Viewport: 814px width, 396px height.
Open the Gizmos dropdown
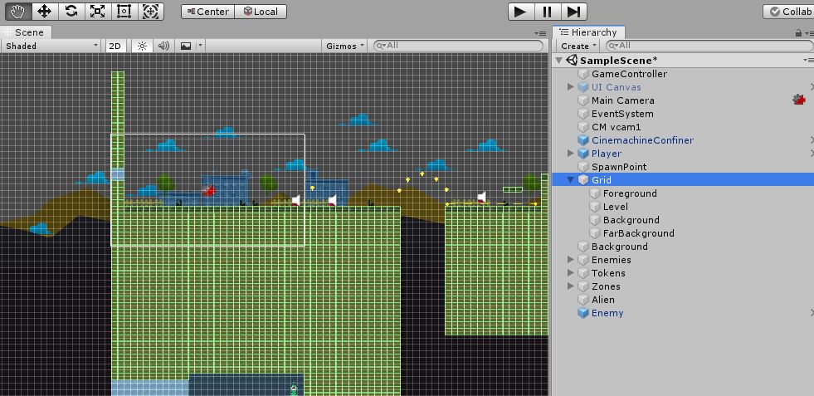[345, 46]
